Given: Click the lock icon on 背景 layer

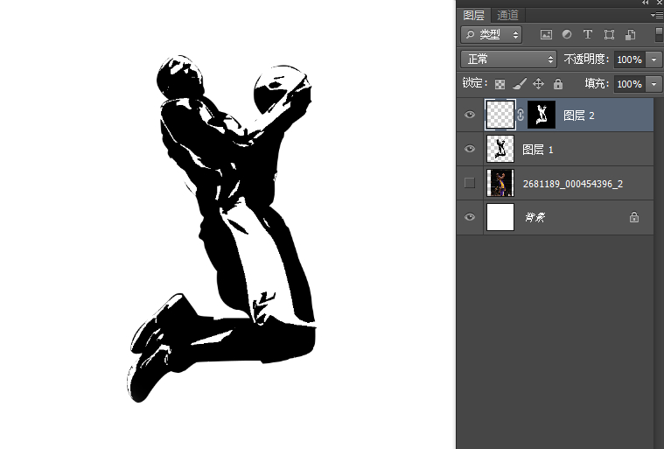Looking at the screenshot, I should pos(634,217).
